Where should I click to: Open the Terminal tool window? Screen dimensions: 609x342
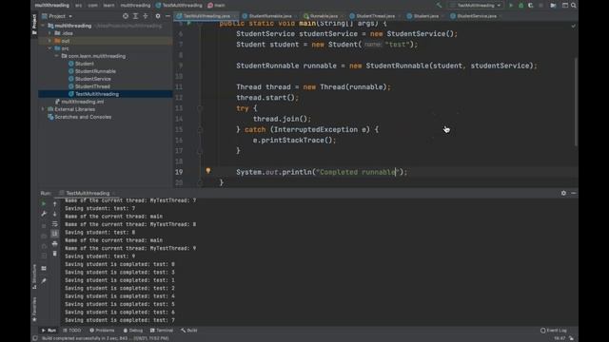coord(162,331)
